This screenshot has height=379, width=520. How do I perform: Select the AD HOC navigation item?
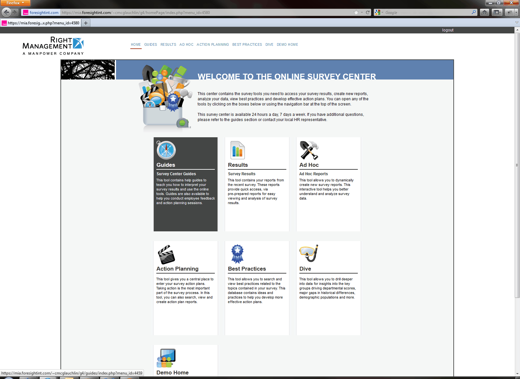[x=187, y=44]
